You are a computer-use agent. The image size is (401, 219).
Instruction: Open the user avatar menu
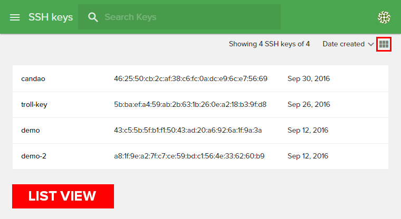coord(384,17)
